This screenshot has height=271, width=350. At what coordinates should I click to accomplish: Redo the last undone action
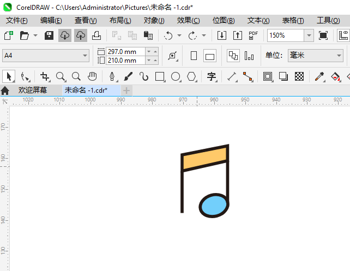(x=192, y=35)
